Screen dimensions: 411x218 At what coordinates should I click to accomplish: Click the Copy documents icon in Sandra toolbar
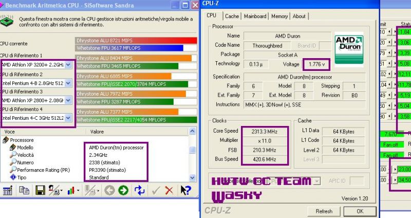(x=24, y=190)
